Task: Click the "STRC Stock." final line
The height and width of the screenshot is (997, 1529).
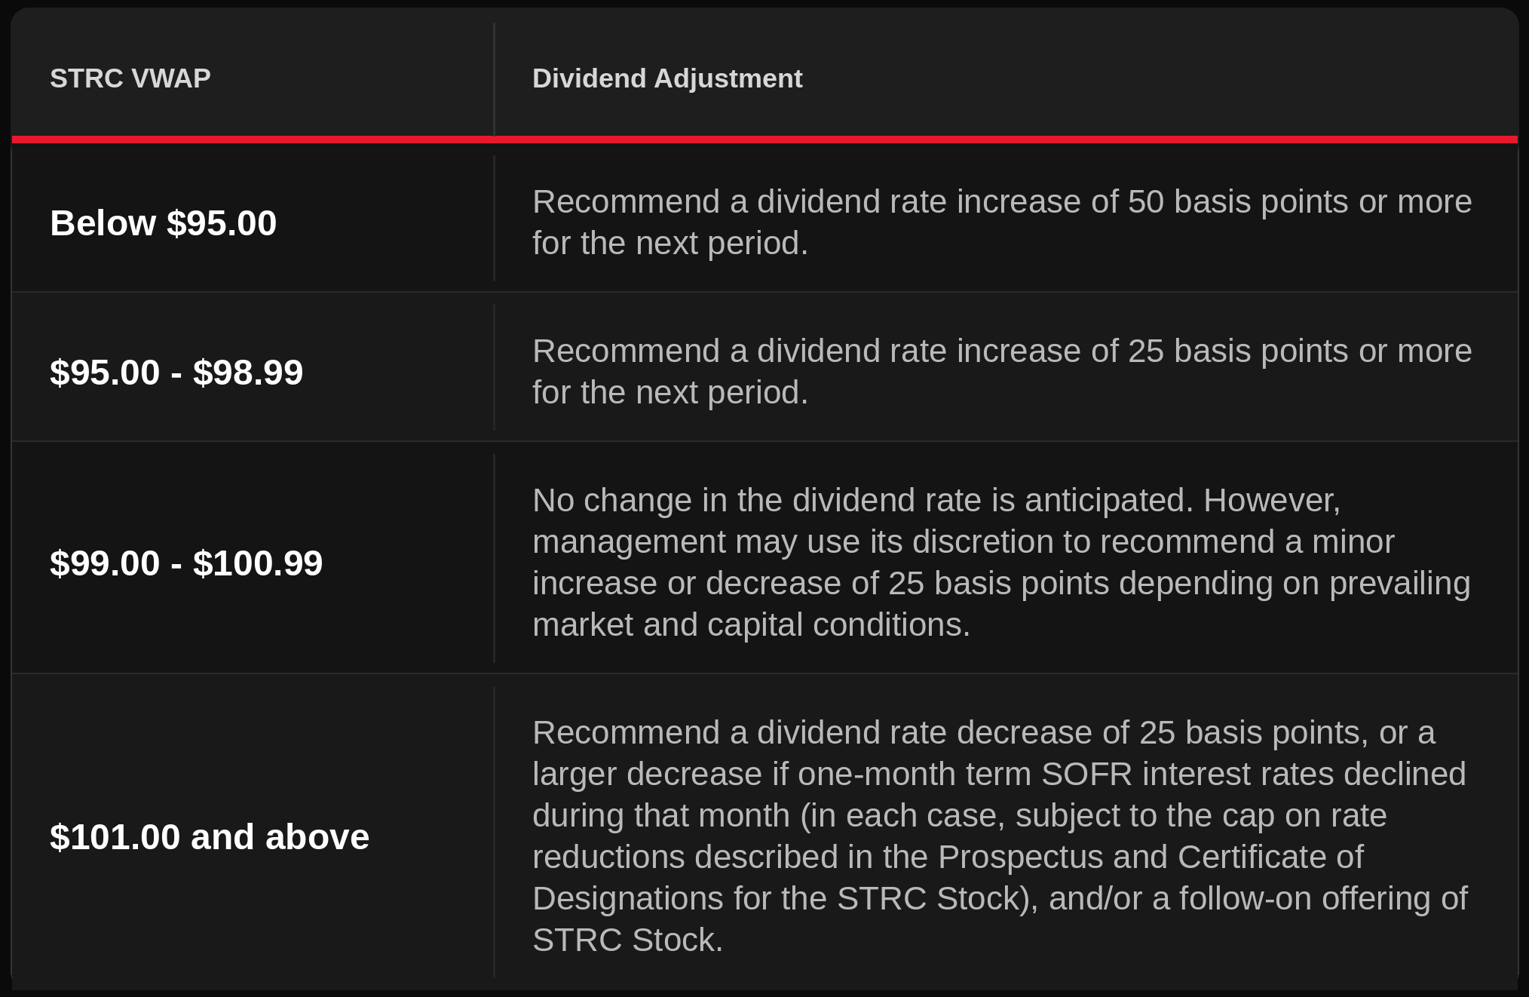Action: pos(627,940)
